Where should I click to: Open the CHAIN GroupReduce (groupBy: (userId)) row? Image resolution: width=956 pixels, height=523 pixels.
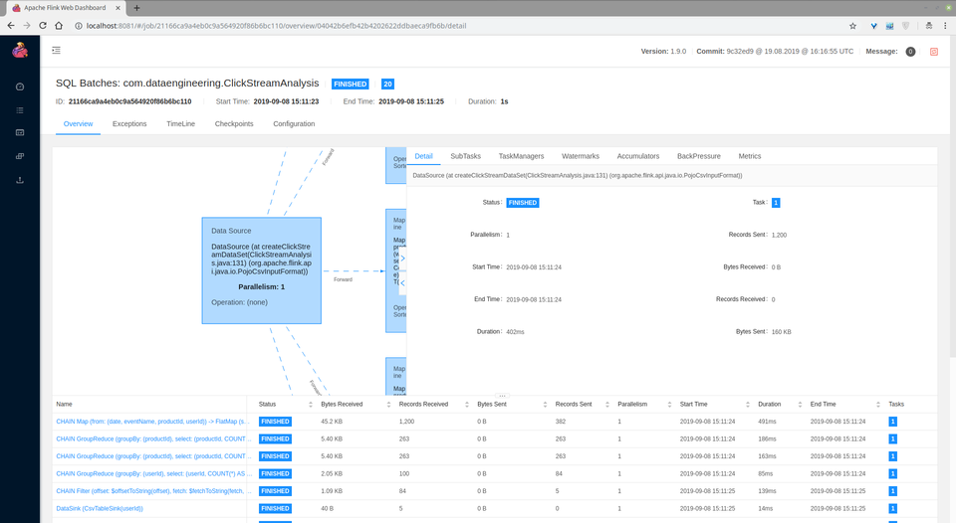[153, 473]
